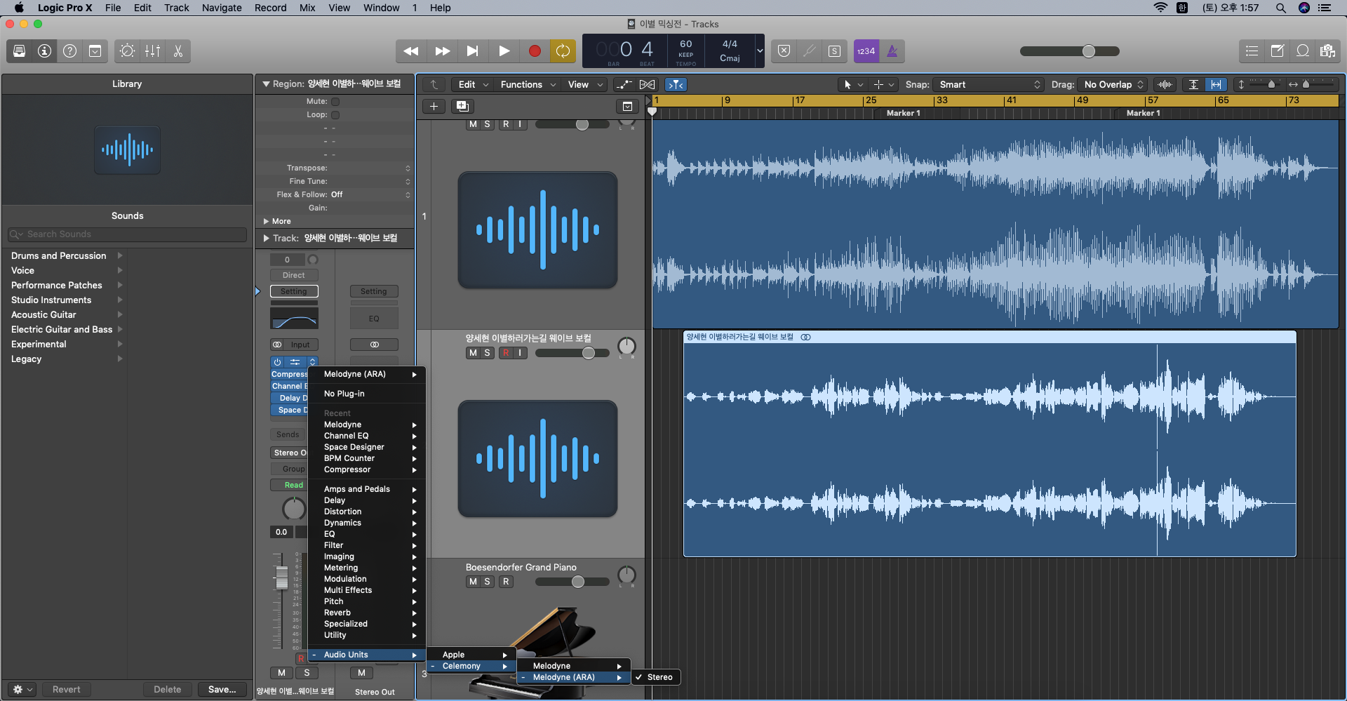Click the vertical auto zoom button
Screen dimensions: 1347x701
[1193, 85]
